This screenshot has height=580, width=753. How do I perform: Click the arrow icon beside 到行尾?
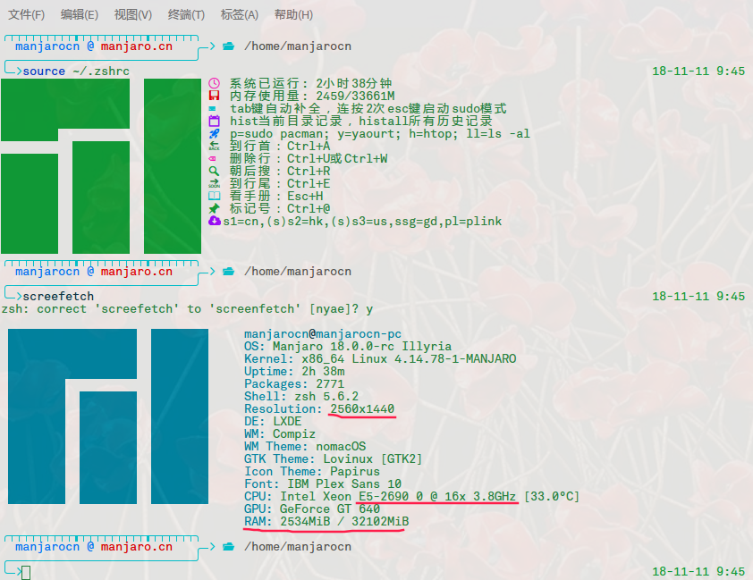click(214, 184)
